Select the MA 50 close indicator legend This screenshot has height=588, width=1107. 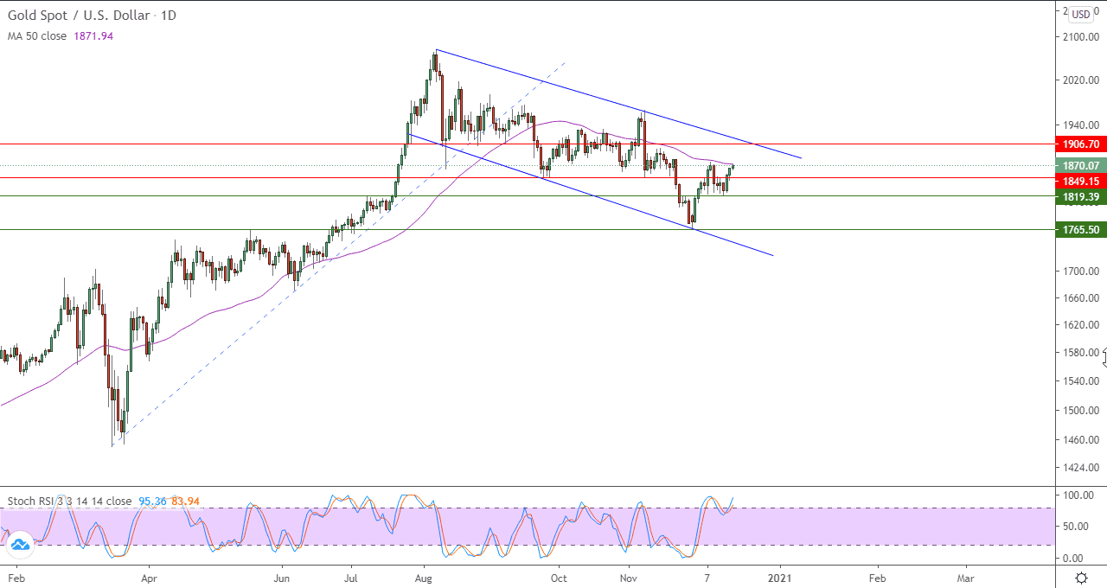point(36,36)
